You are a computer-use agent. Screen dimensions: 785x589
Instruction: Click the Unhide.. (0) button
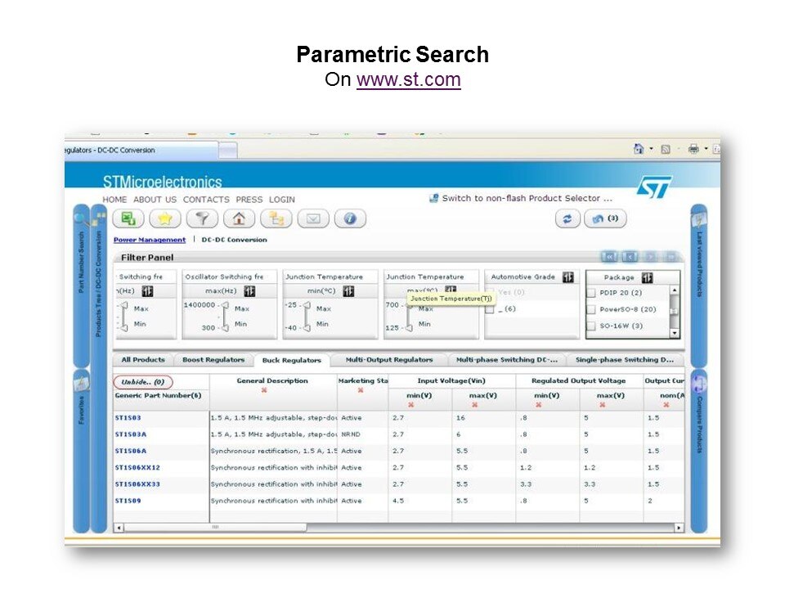[143, 382]
